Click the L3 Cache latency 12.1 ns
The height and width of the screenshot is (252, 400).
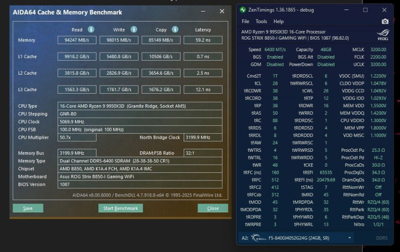203,90
